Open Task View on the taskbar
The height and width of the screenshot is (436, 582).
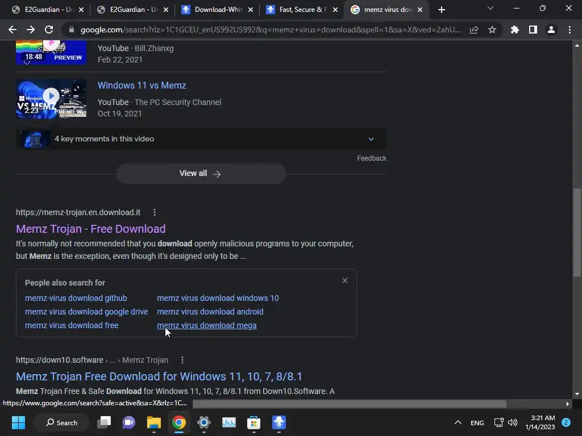click(104, 422)
